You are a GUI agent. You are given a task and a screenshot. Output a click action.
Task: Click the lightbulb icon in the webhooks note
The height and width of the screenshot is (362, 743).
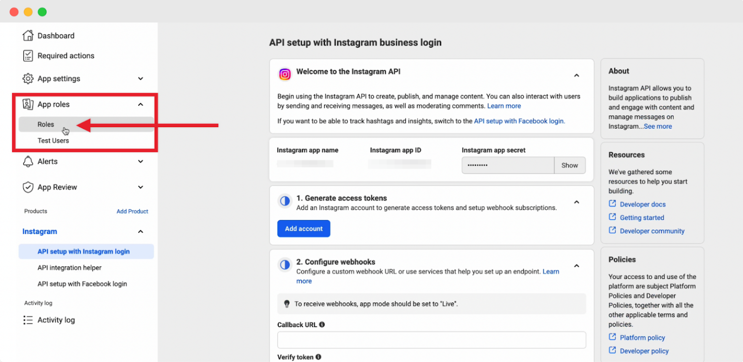point(287,304)
